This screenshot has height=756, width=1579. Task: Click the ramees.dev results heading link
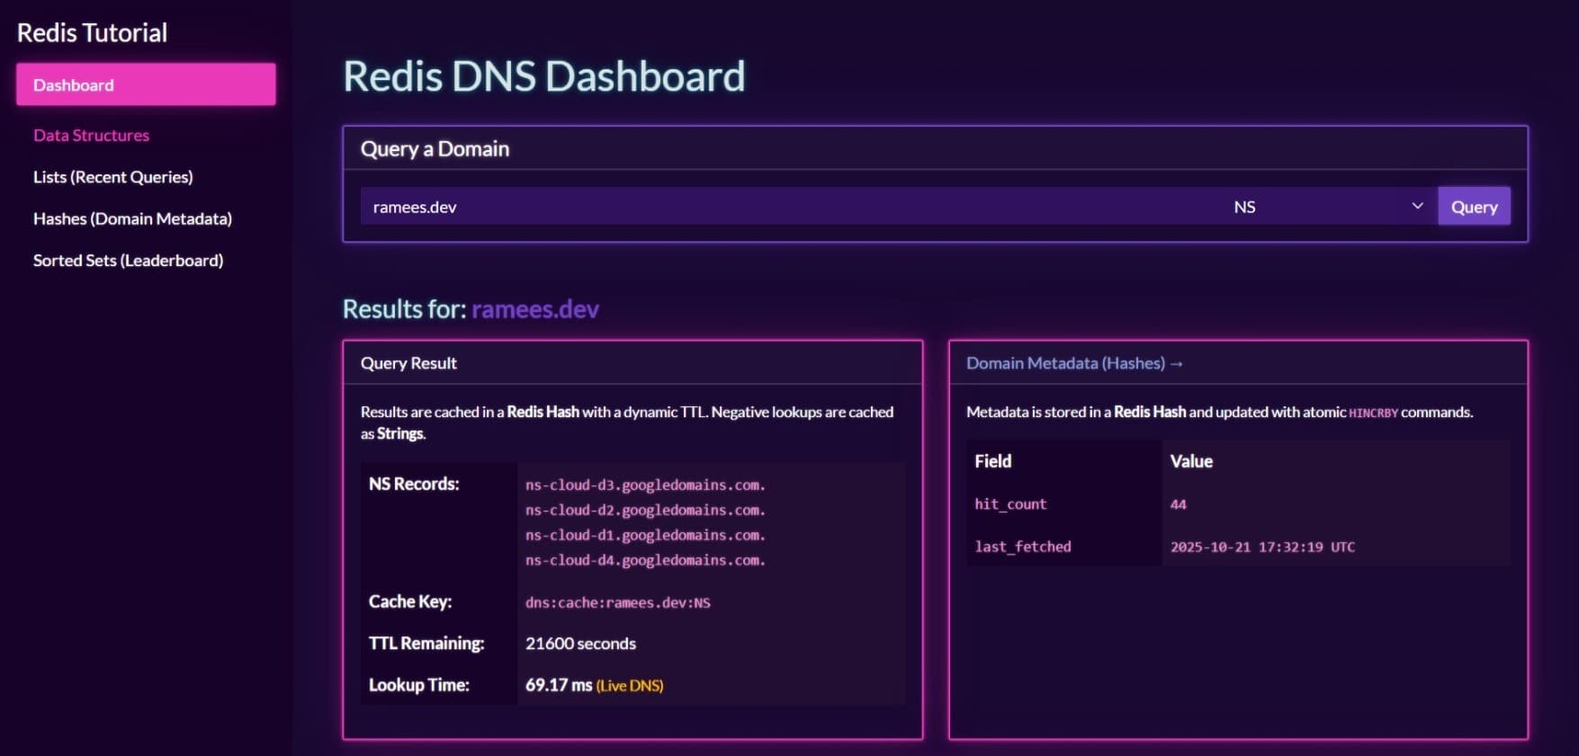coord(535,309)
